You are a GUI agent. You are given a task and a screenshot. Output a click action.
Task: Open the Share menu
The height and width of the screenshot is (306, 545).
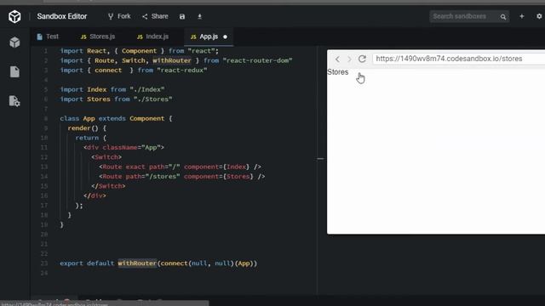coord(155,16)
